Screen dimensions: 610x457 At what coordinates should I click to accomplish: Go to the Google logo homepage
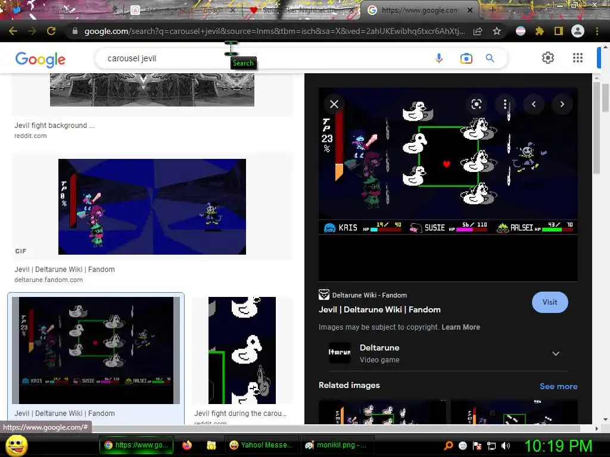[x=40, y=59]
